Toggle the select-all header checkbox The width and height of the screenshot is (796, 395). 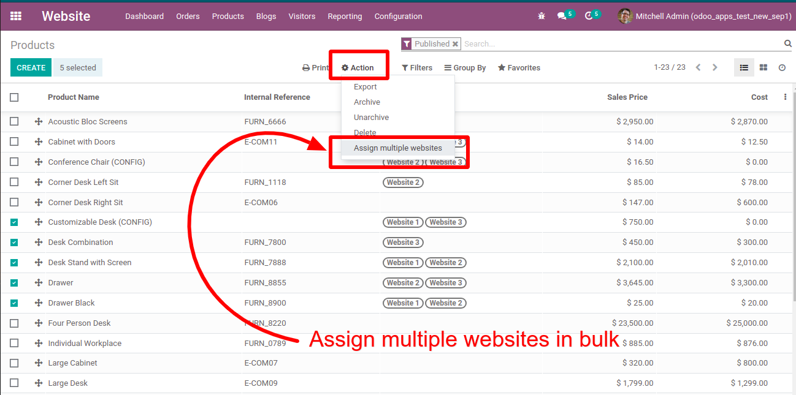coord(14,97)
